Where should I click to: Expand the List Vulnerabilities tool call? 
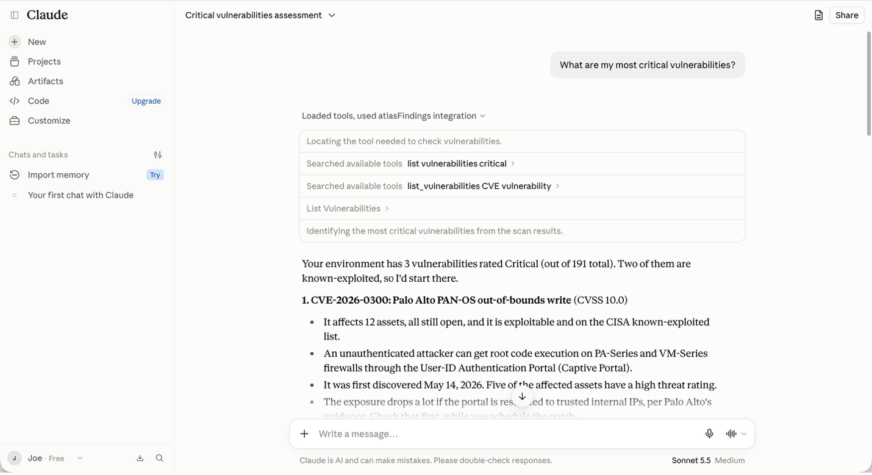pyautogui.click(x=348, y=209)
